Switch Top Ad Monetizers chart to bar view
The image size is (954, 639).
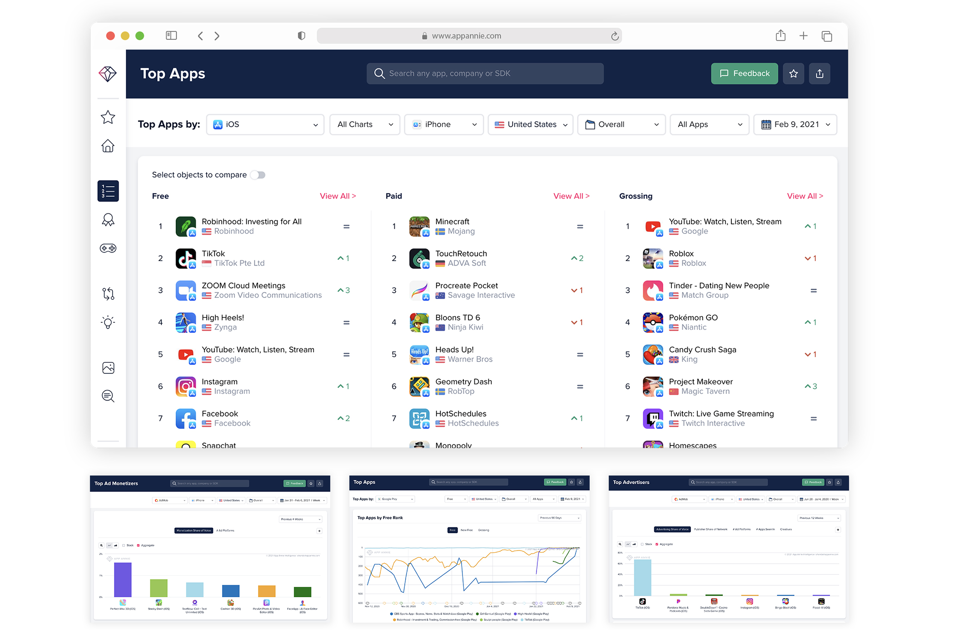(115, 545)
